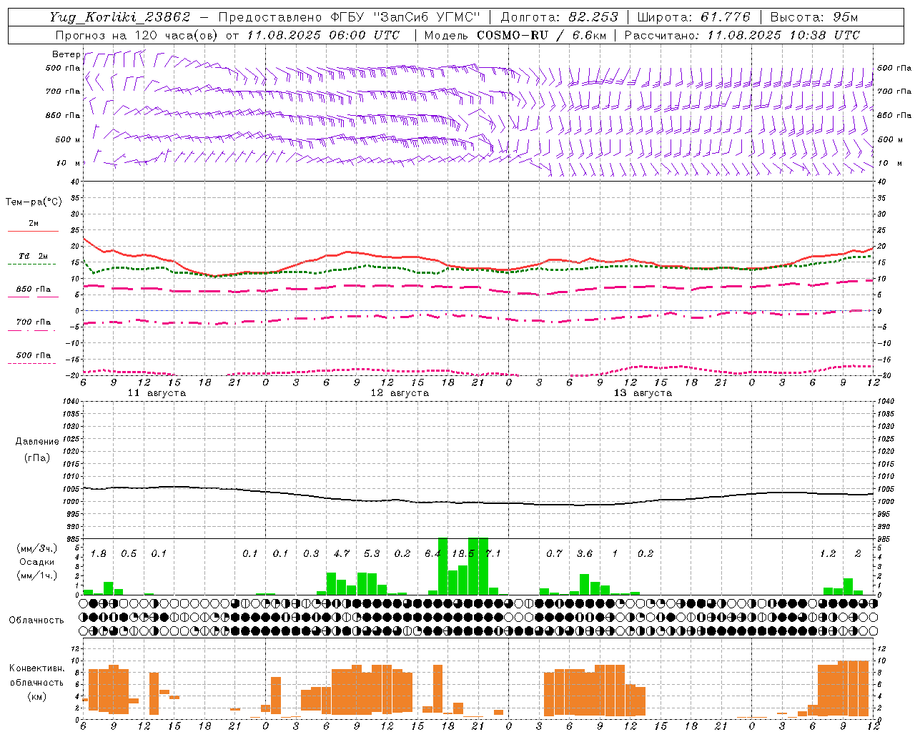915x732 pixels.
Task: Click the elevation text Высота: 95м
Action: [814, 17]
